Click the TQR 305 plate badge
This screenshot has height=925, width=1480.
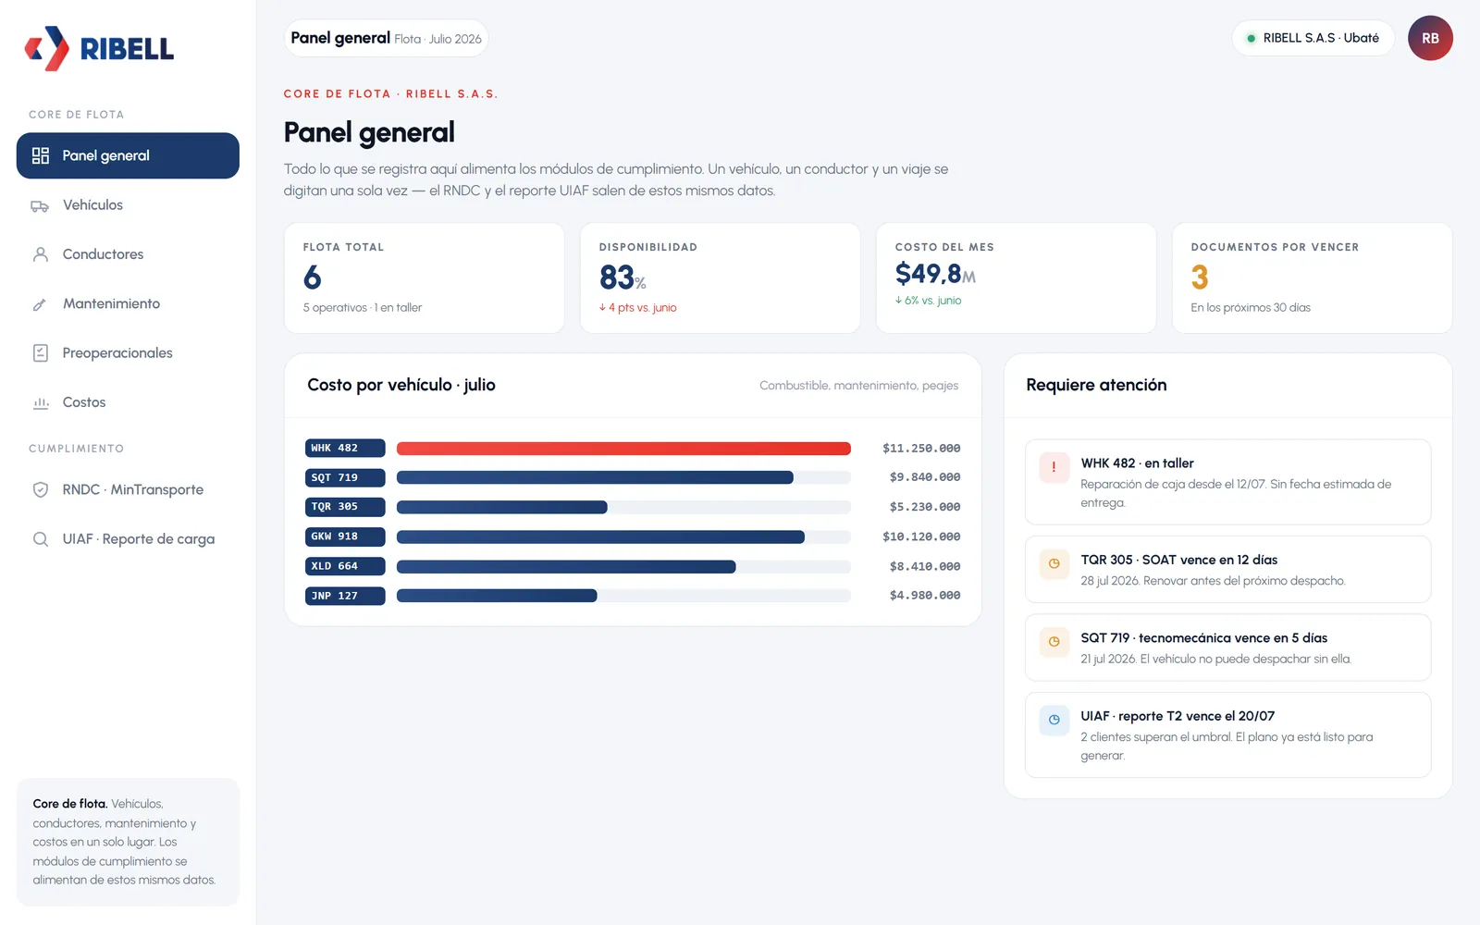[x=345, y=507]
